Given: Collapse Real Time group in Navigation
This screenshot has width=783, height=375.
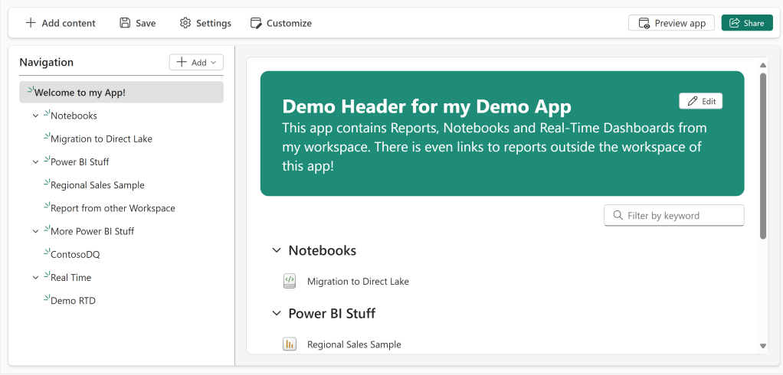Looking at the screenshot, I should point(35,278).
